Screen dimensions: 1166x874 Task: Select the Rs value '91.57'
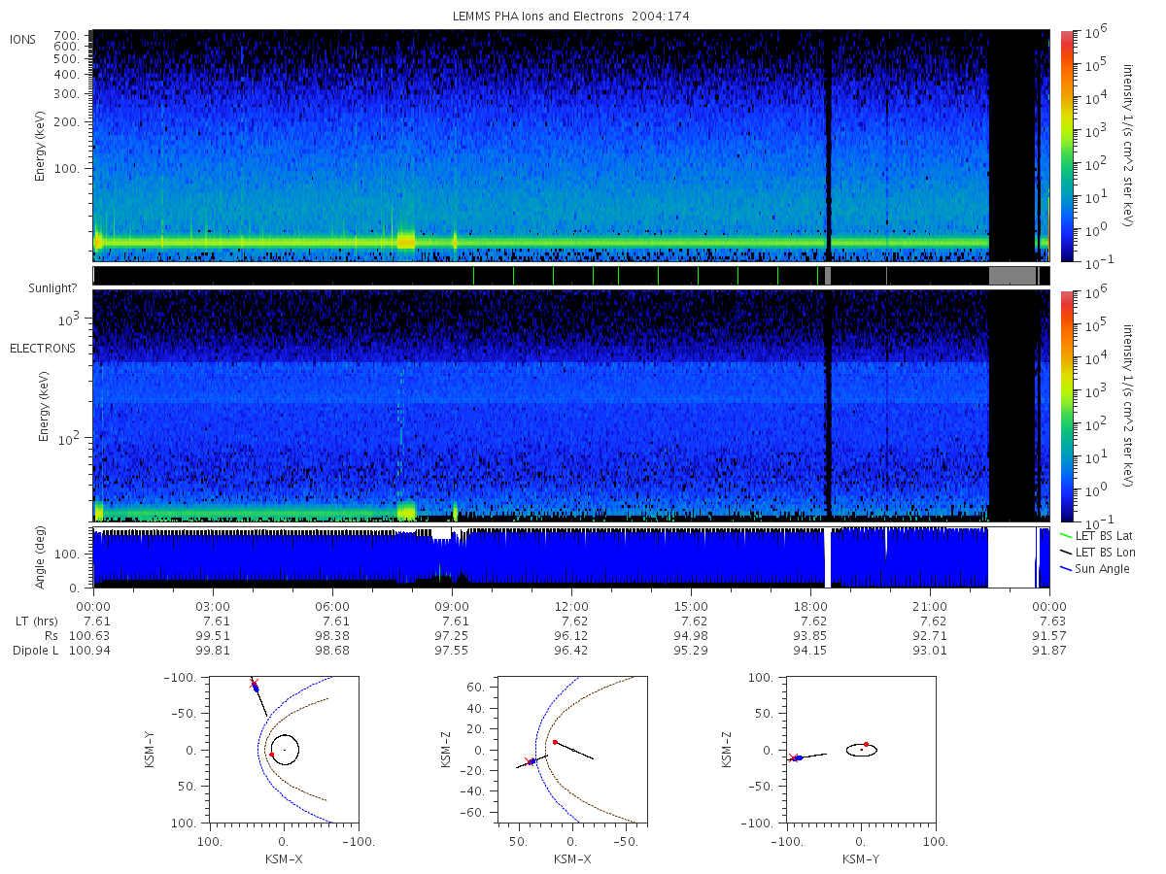(x=1050, y=635)
